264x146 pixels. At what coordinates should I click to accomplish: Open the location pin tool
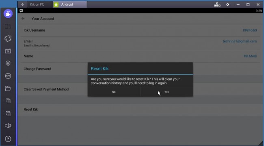pyautogui.click(x=8, y=63)
